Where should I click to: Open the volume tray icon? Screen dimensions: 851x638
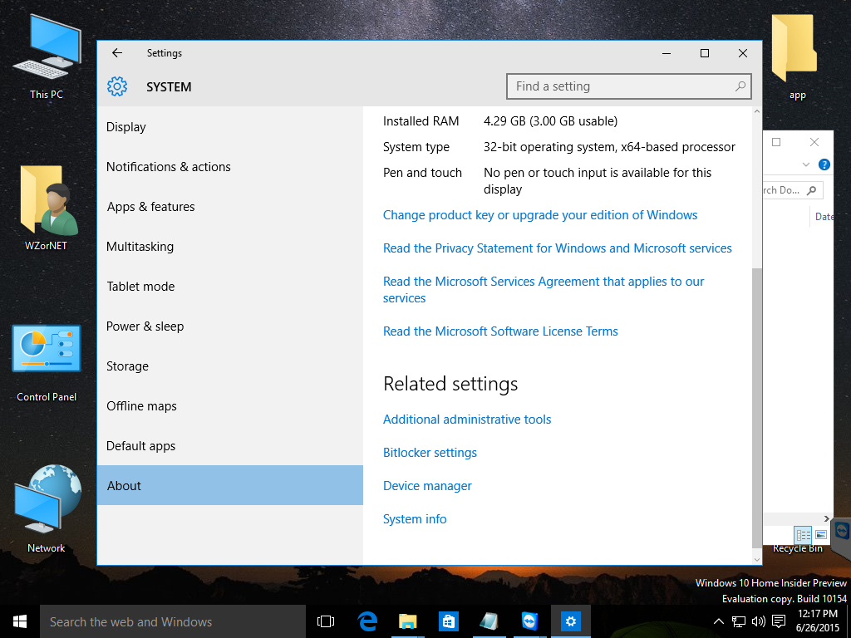pos(758,621)
